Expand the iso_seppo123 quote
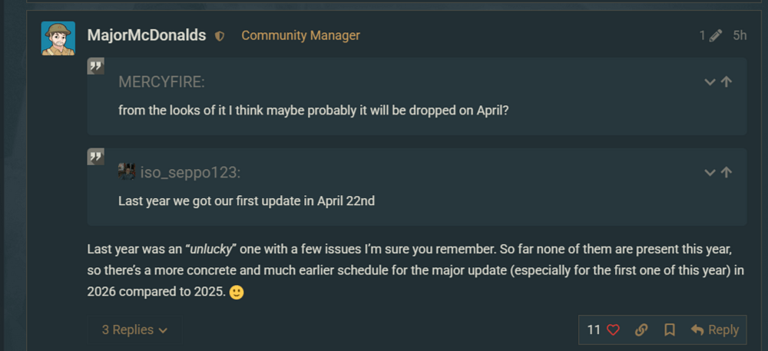 [710, 173]
